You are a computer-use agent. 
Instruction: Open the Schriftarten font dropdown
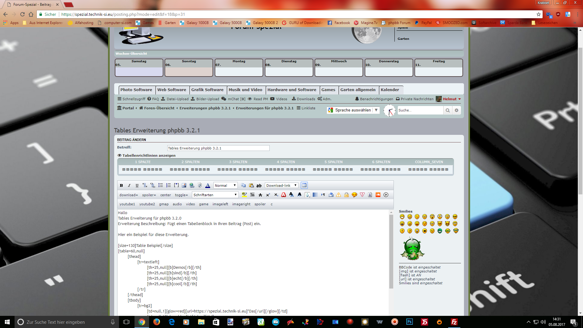[x=215, y=195]
